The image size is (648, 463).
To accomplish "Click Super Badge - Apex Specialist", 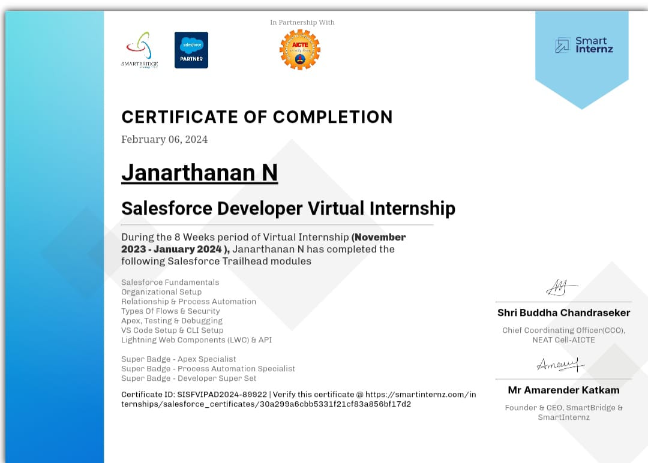I will 179,359.
